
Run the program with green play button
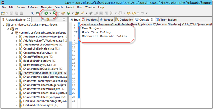tap(46, 13)
